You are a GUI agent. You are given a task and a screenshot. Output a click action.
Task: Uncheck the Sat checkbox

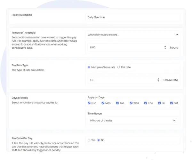click(172, 103)
